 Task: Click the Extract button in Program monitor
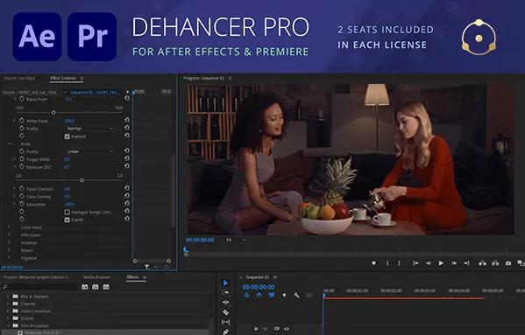pos(495,263)
